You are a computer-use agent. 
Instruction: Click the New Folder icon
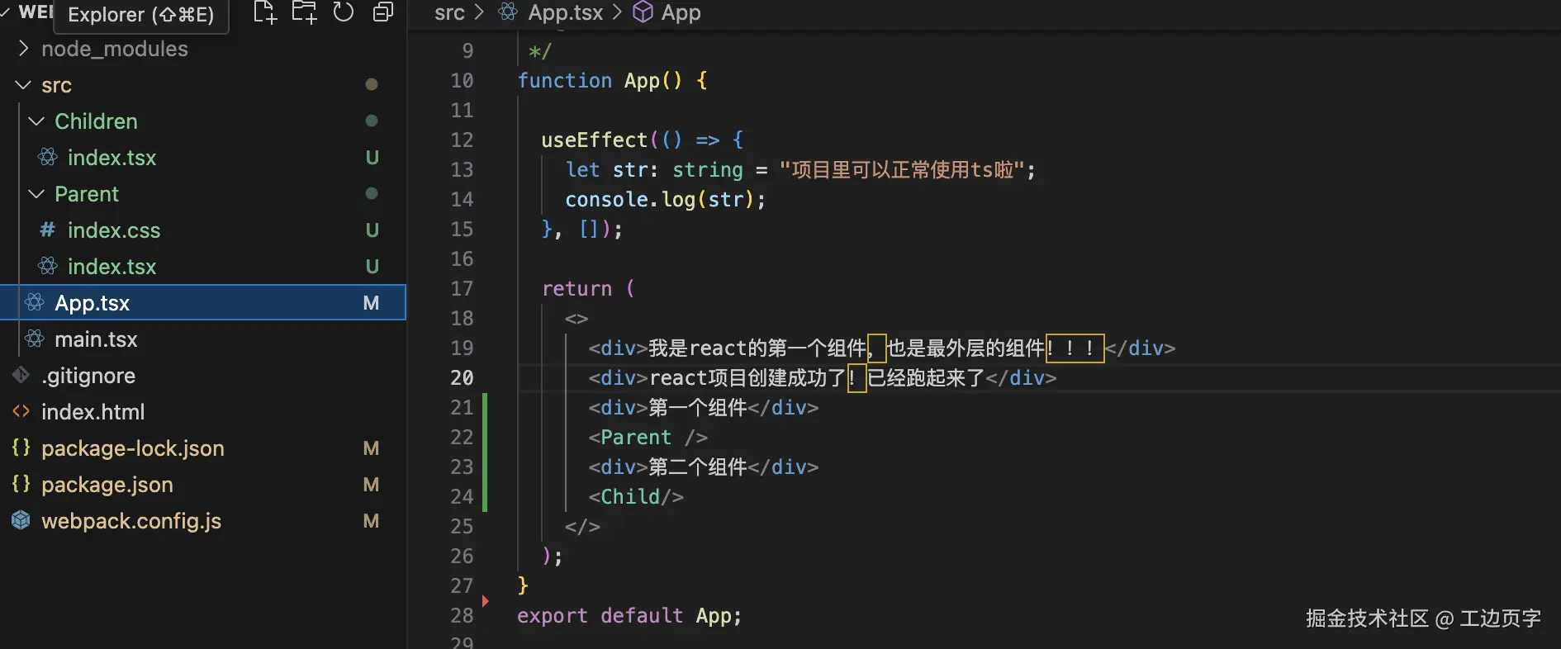[x=304, y=12]
